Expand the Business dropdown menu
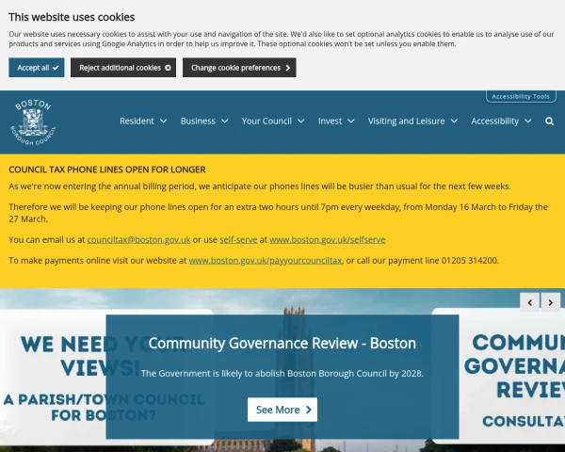Screen dimensions: 565x452 pos(204,121)
